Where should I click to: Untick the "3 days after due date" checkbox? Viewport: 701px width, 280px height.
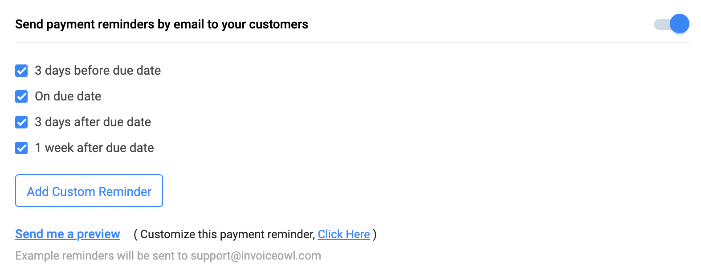[21, 122]
